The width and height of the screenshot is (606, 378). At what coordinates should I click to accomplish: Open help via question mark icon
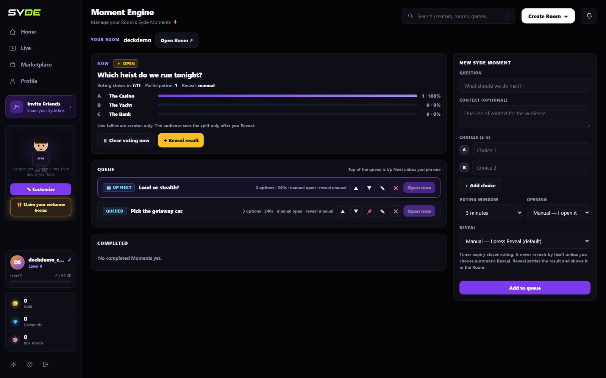click(x=30, y=364)
